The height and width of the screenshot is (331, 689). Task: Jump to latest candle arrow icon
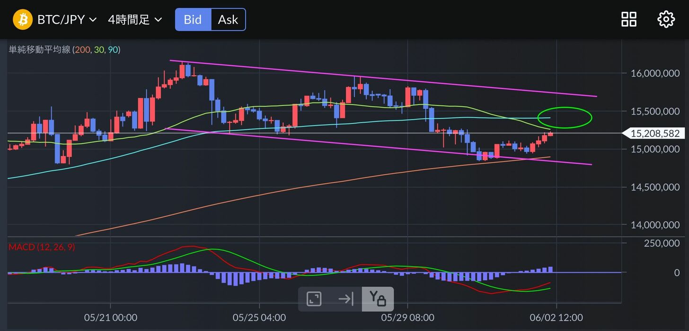346,299
